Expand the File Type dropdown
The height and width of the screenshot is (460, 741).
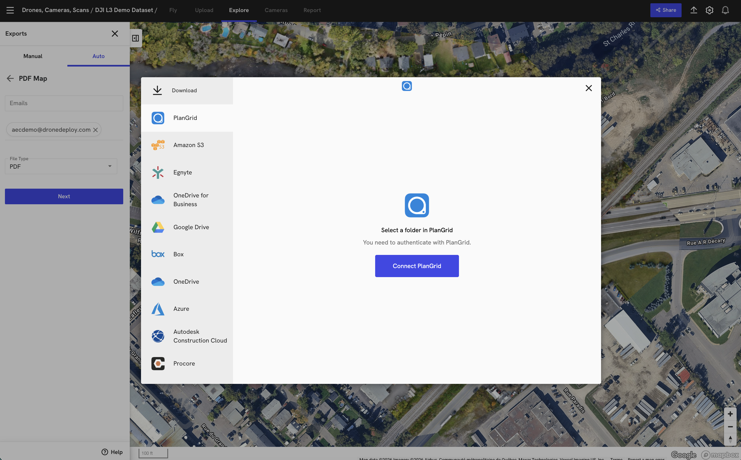[61, 166]
